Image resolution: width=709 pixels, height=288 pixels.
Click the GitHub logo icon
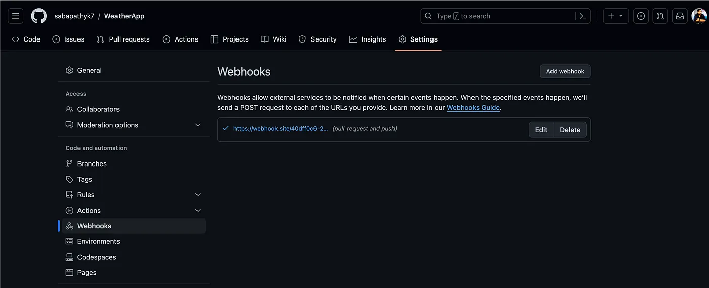39,16
